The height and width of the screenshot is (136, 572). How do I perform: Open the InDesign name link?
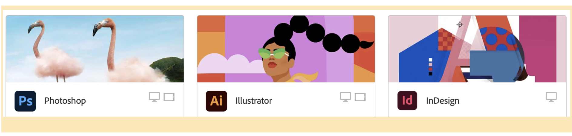[443, 101]
